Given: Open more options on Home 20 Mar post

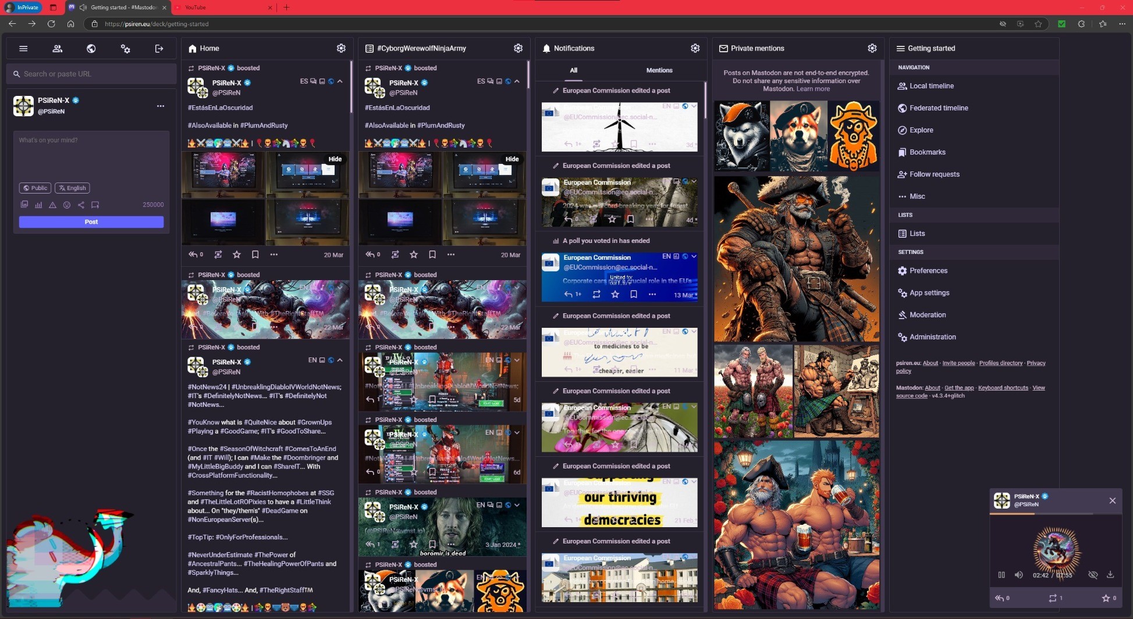Looking at the screenshot, I should [x=274, y=255].
